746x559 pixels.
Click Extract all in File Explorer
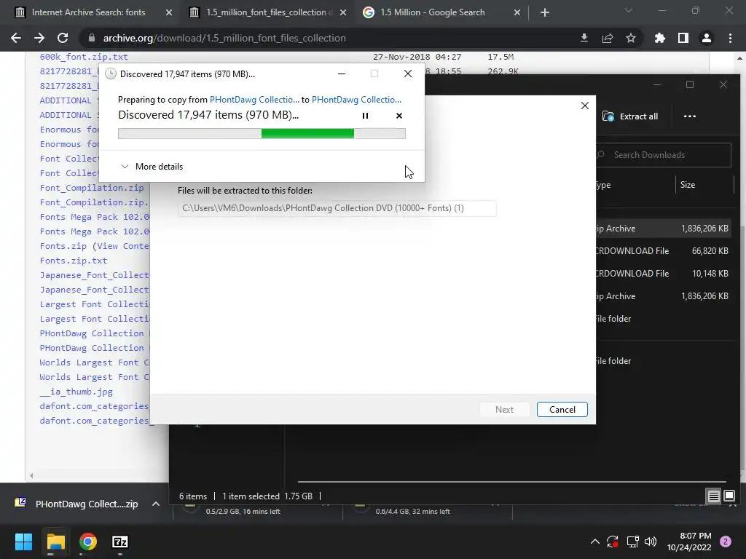tap(630, 116)
